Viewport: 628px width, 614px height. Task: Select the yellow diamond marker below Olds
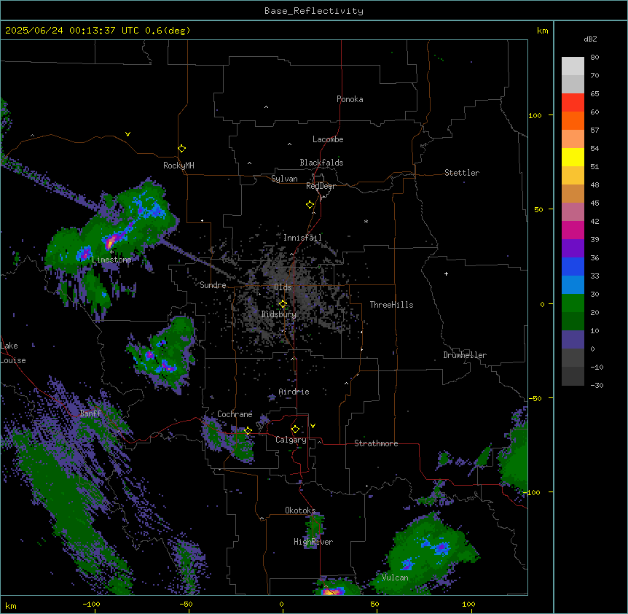tap(283, 304)
